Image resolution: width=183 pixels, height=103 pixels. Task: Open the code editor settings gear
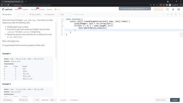point(176,15)
